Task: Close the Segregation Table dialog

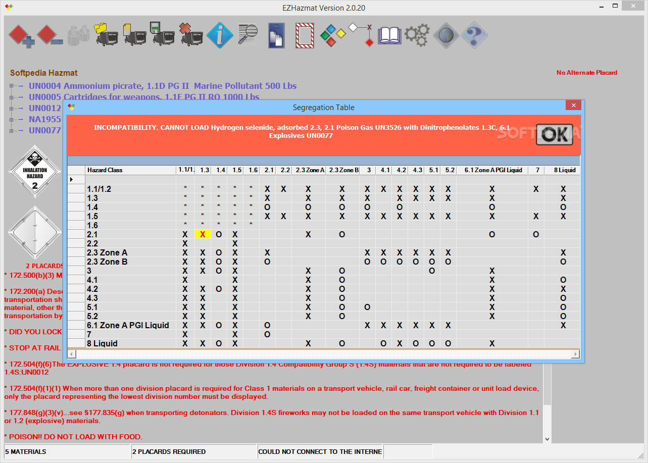Action: point(573,105)
